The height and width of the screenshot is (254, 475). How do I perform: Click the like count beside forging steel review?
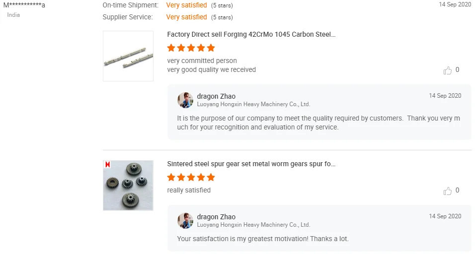457,70
